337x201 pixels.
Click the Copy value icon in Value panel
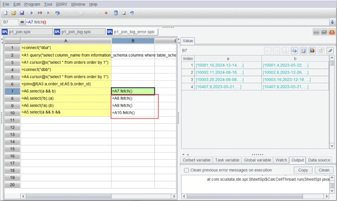(x=294, y=50)
